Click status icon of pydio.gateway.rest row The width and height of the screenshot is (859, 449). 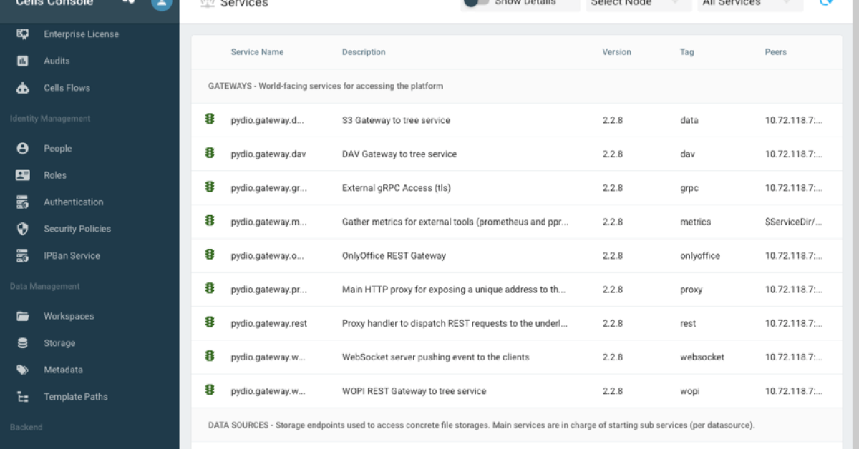click(x=210, y=322)
